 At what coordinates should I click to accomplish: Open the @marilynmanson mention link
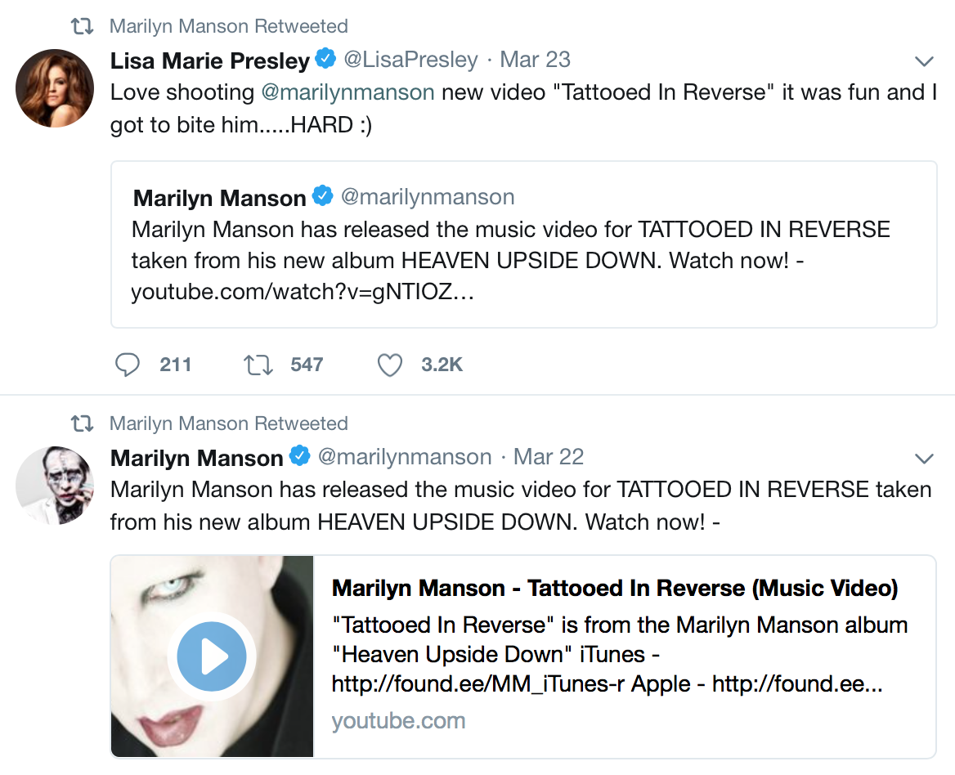point(347,92)
